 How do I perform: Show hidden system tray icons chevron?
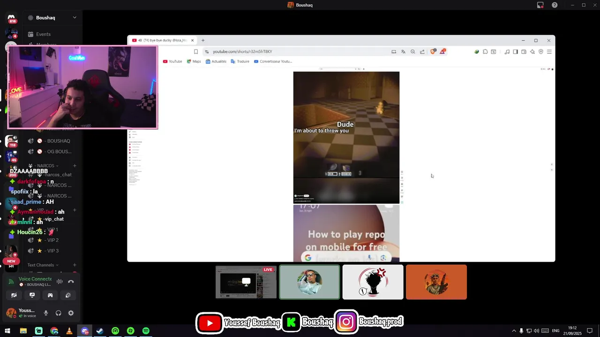pos(514,331)
